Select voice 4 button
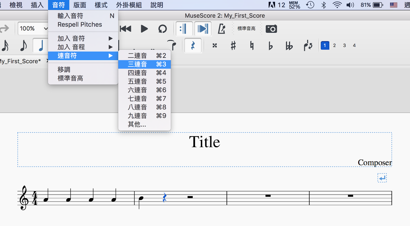The height and width of the screenshot is (226, 410). click(x=354, y=46)
